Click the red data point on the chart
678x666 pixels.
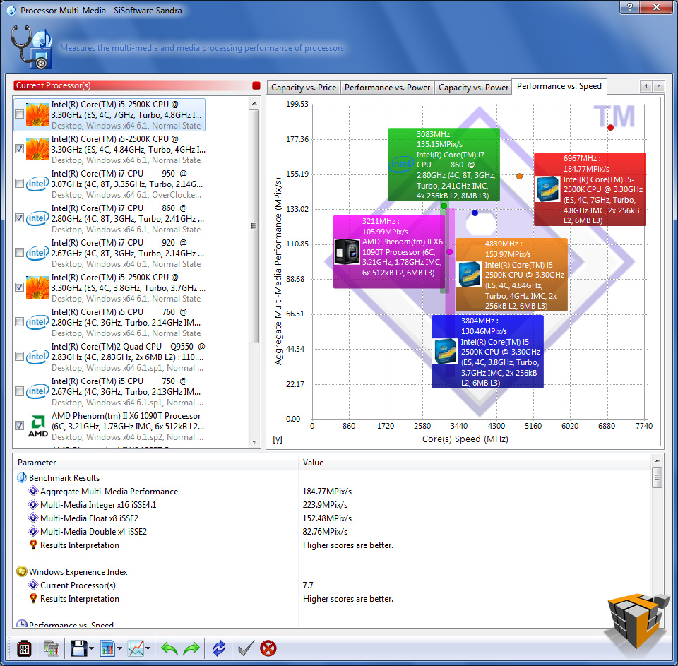610,128
